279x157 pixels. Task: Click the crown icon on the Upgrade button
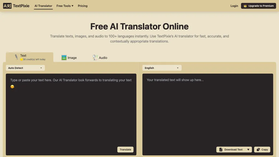245,6
